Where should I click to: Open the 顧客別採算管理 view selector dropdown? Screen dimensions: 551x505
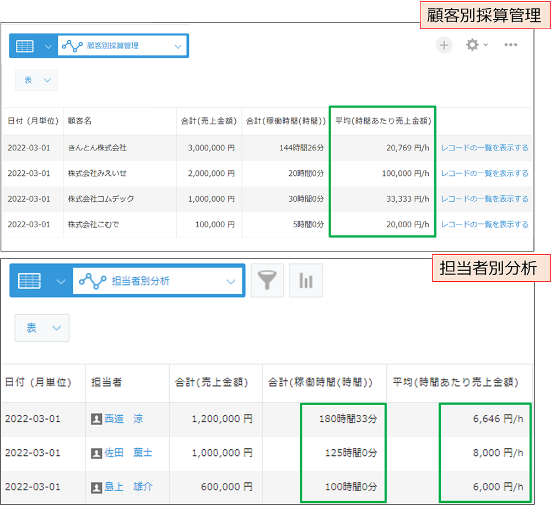pyautogui.click(x=177, y=46)
